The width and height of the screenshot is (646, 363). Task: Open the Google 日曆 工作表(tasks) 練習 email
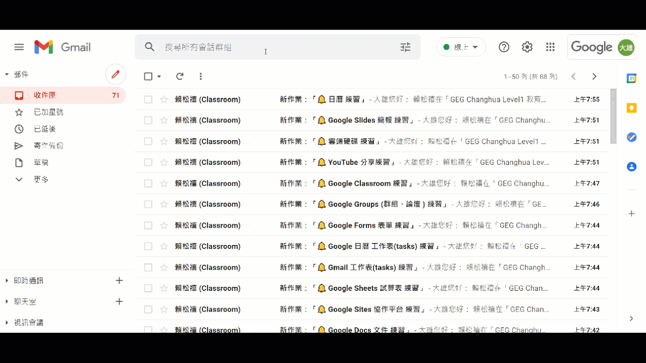click(371, 246)
